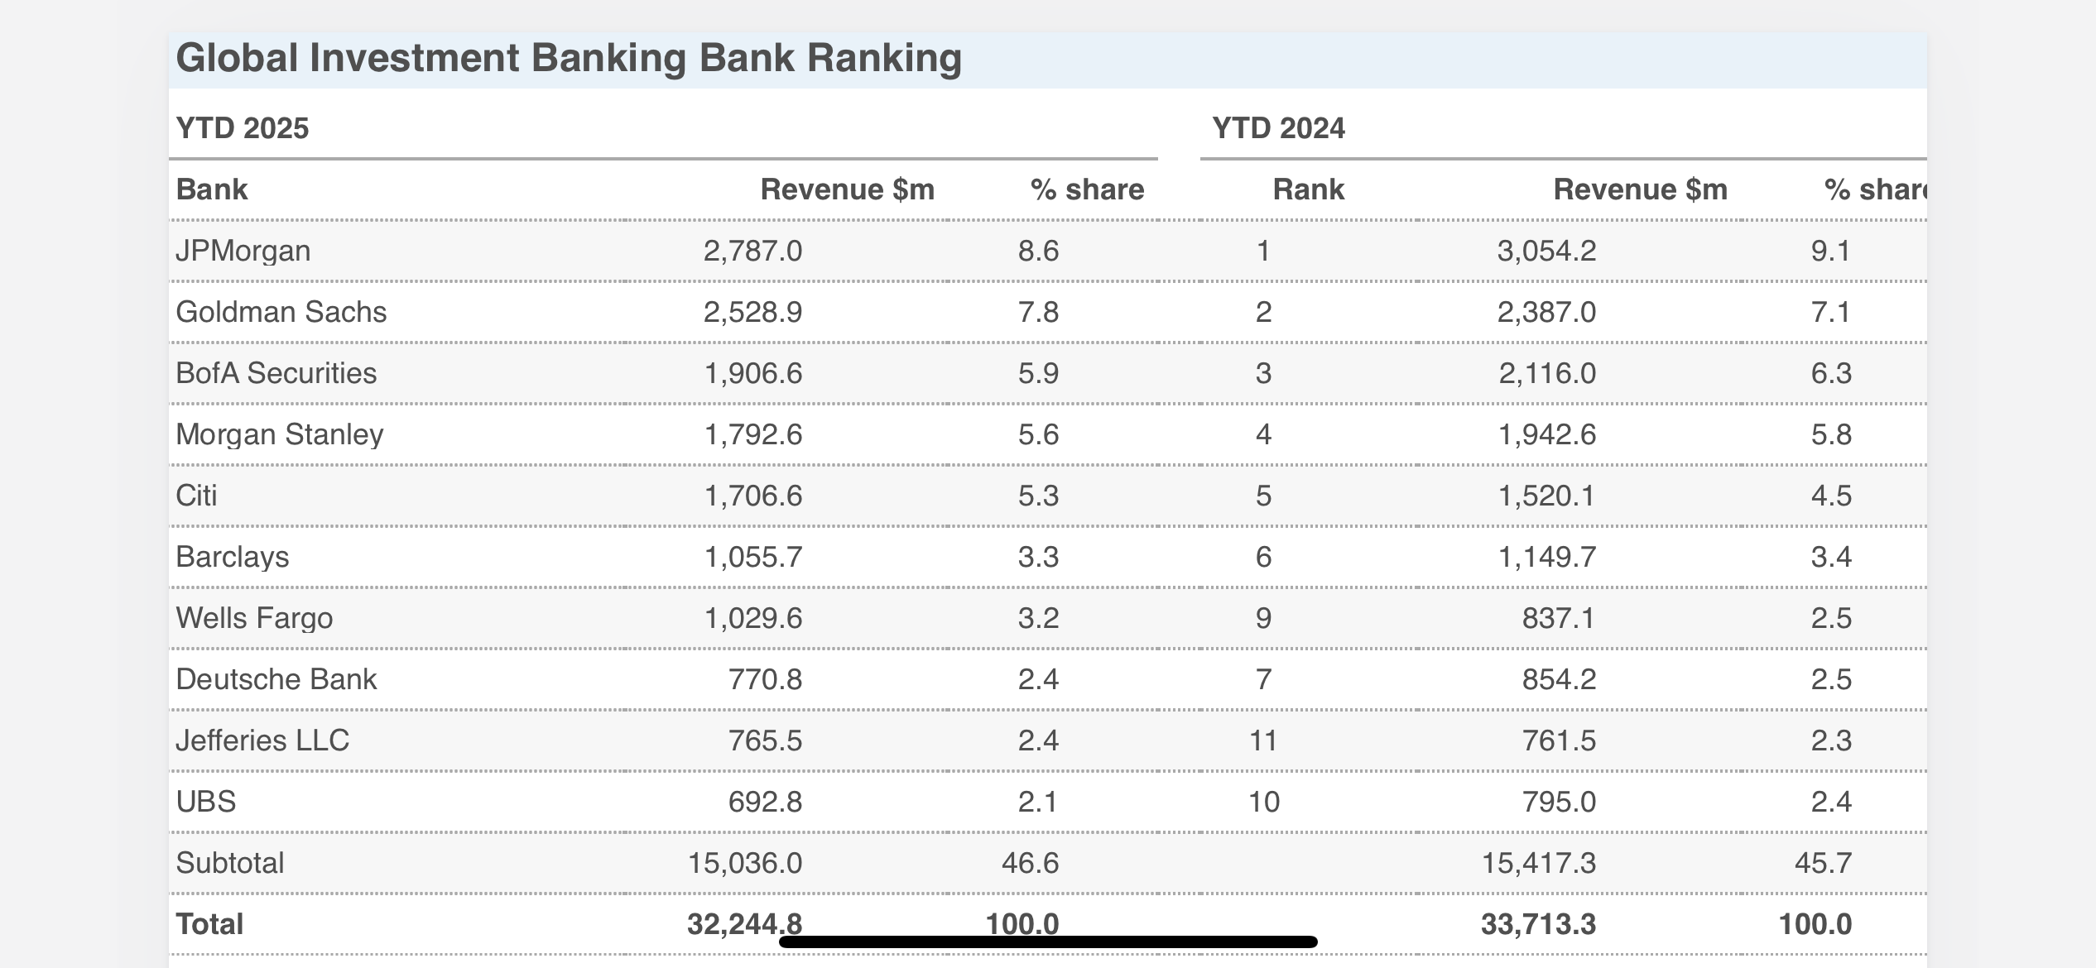Click the Subtotal row label
This screenshot has width=2096, height=968.
tap(229, 863)
